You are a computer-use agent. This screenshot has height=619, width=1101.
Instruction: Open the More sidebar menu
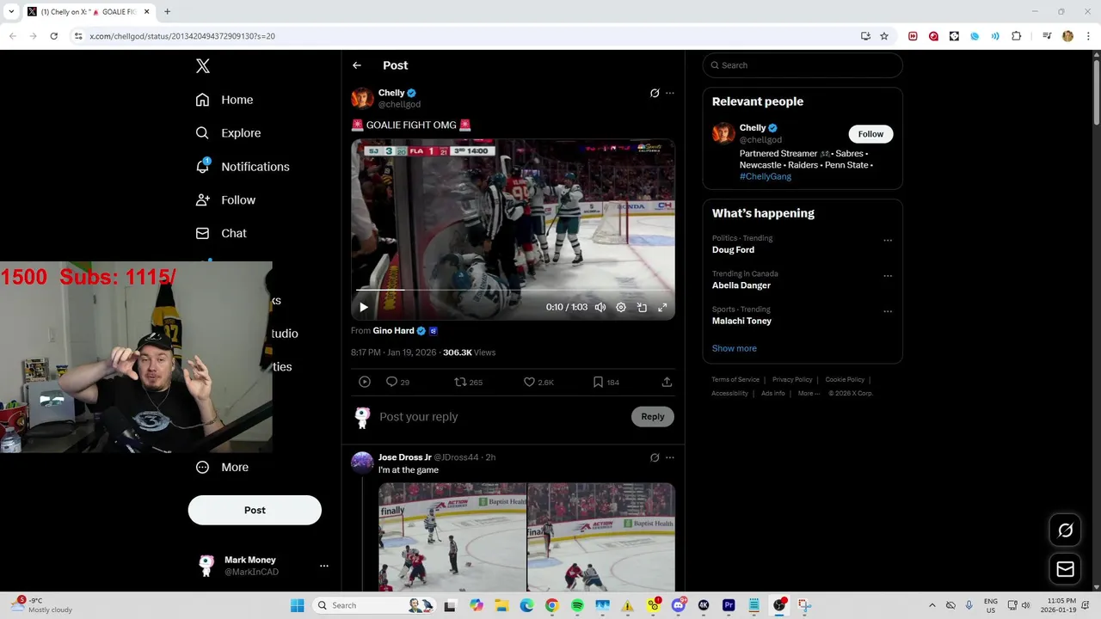(x=222, y=468)
